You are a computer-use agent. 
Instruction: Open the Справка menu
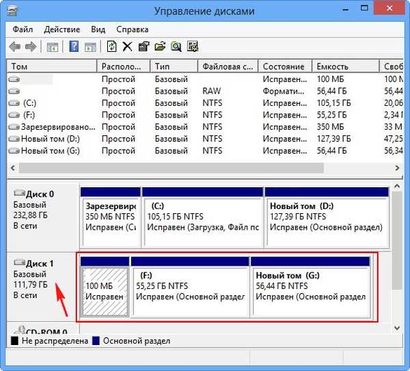(133, 30)
